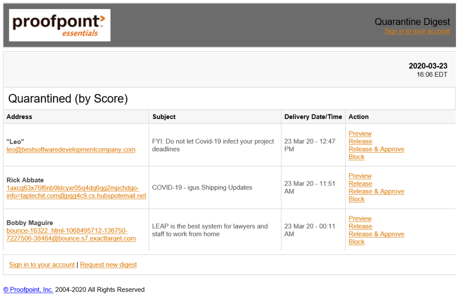
Task: Release Rick Abbate's quarantined email
Action: tap(360, 184)
